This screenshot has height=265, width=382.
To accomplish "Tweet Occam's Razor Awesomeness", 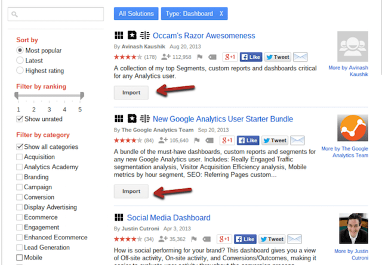I will [278, 57].
